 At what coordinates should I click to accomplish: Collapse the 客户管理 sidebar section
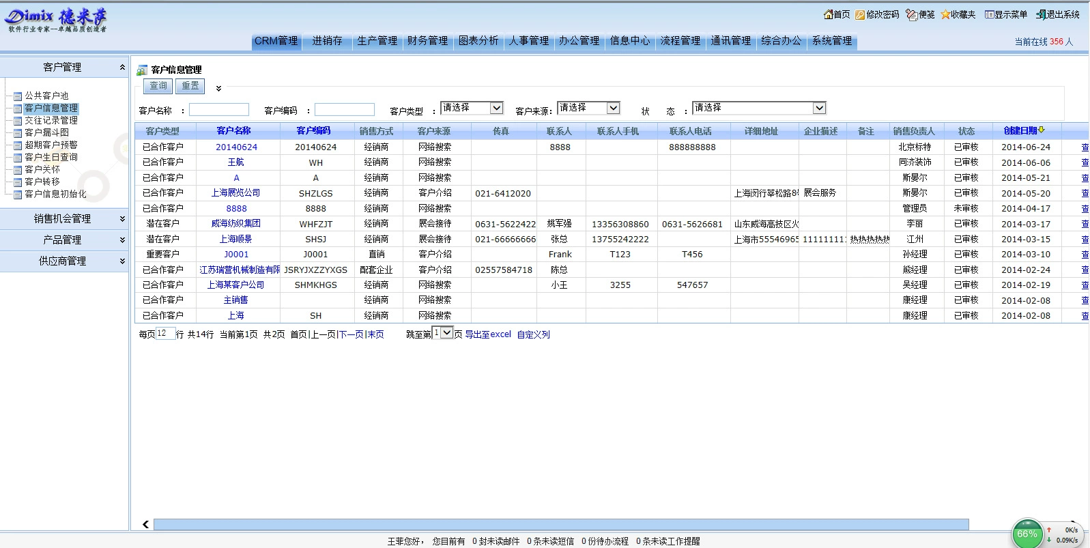(64, 67)
